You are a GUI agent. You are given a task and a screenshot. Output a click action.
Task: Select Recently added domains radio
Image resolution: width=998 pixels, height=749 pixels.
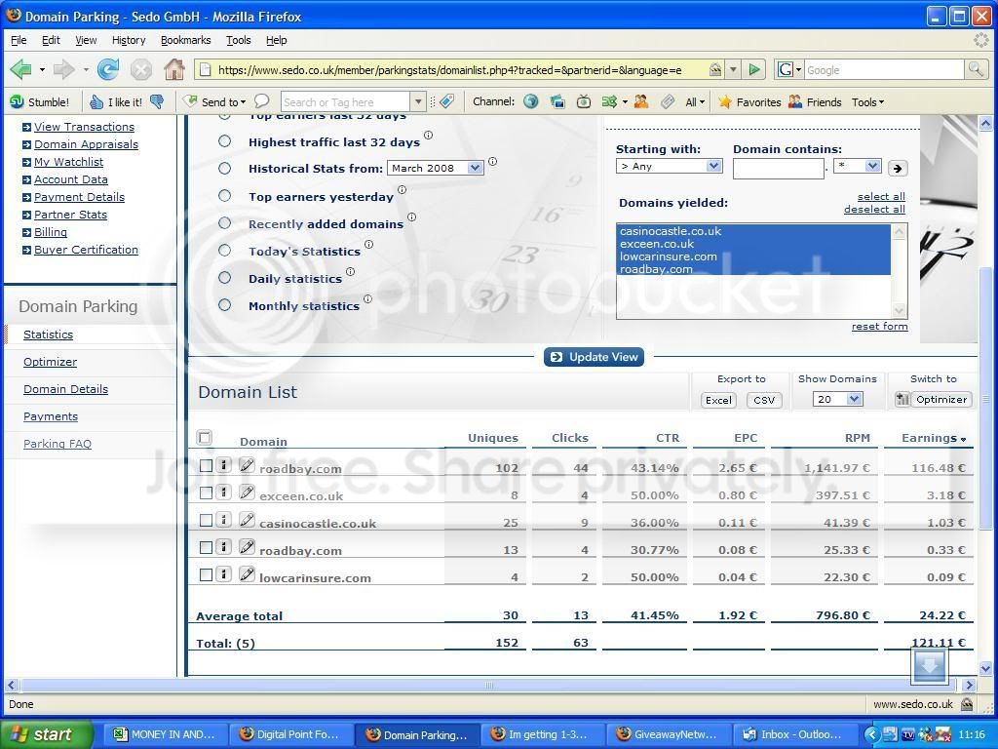pos(225,223)
